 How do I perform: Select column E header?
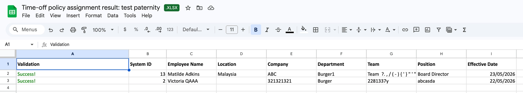[x=291, y=54]
